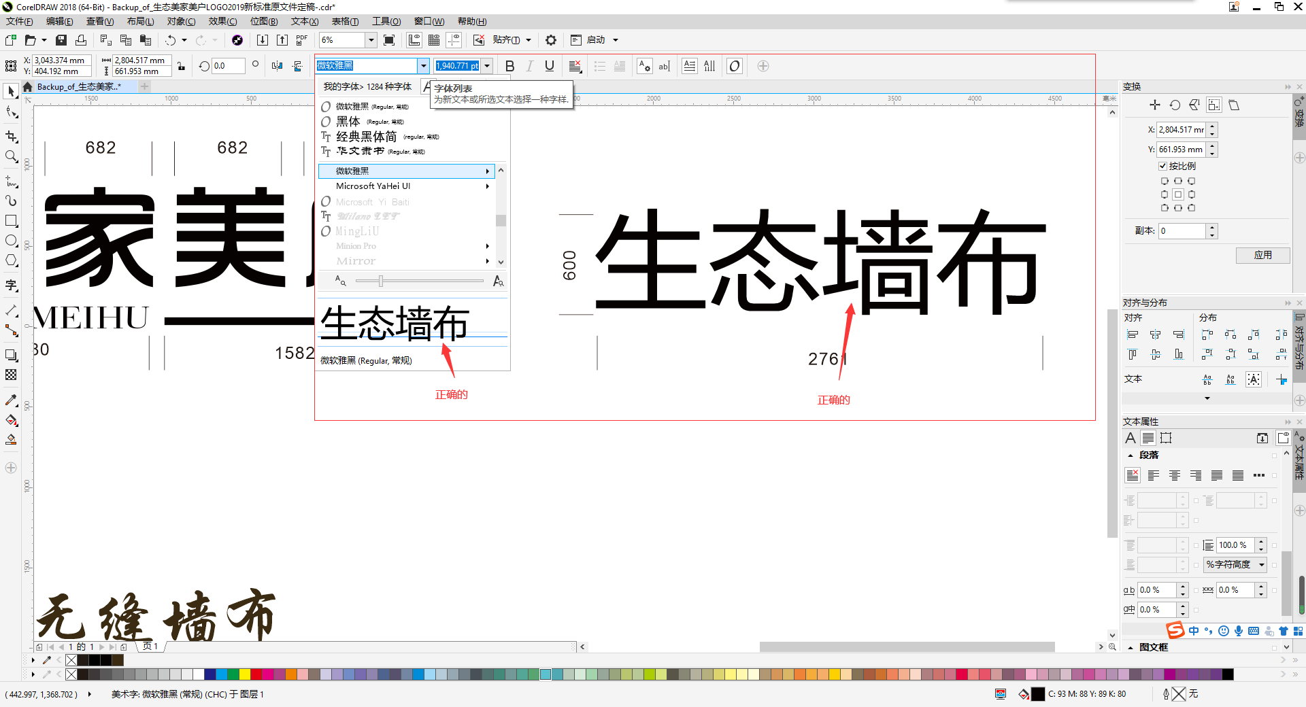The image size is (1306, 707).
Task: Select the Ellipse tool
Action: [x=11, y=241]
